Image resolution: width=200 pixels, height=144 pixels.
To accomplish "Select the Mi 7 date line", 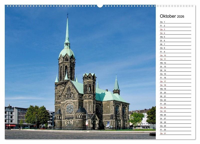I will [175, 44].
